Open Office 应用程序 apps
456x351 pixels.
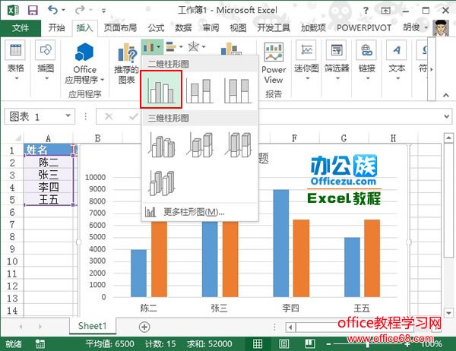pyautogui.click(x=84, y=63)
